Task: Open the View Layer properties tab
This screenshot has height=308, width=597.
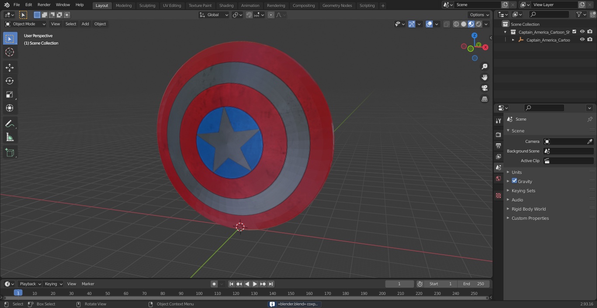Action: tap(498, 156)
